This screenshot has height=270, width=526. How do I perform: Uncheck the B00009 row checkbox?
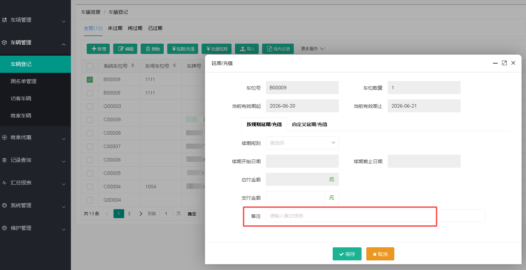(x=90, y=79)
